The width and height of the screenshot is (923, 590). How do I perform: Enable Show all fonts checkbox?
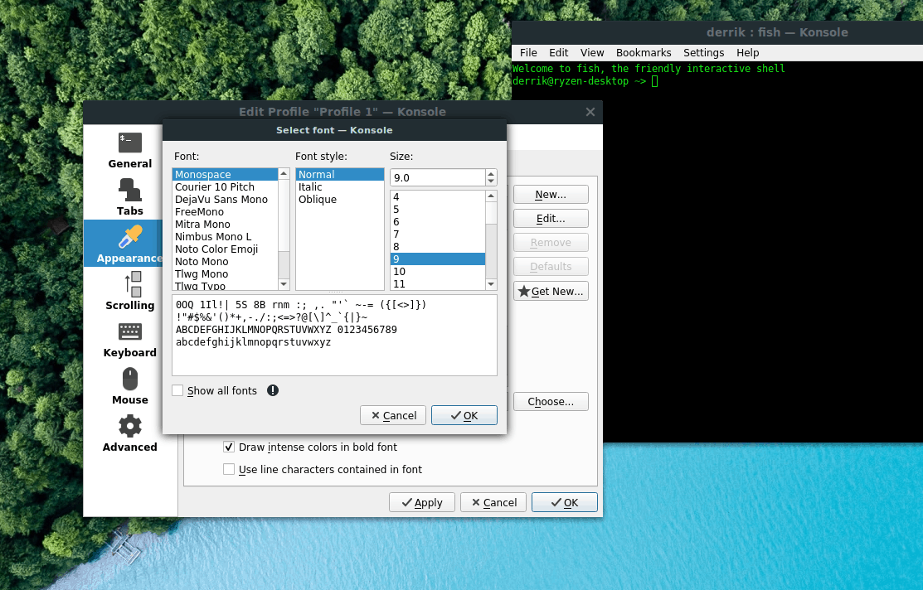click(177, 390)
